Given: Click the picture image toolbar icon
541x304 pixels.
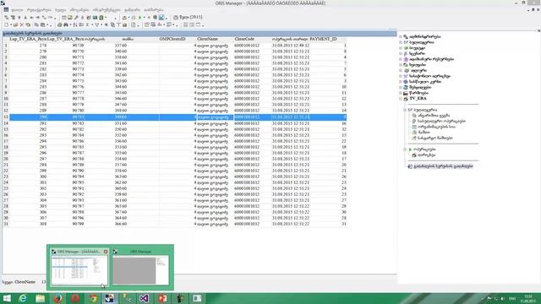Looking at the screenshot, I should point(70,17).
